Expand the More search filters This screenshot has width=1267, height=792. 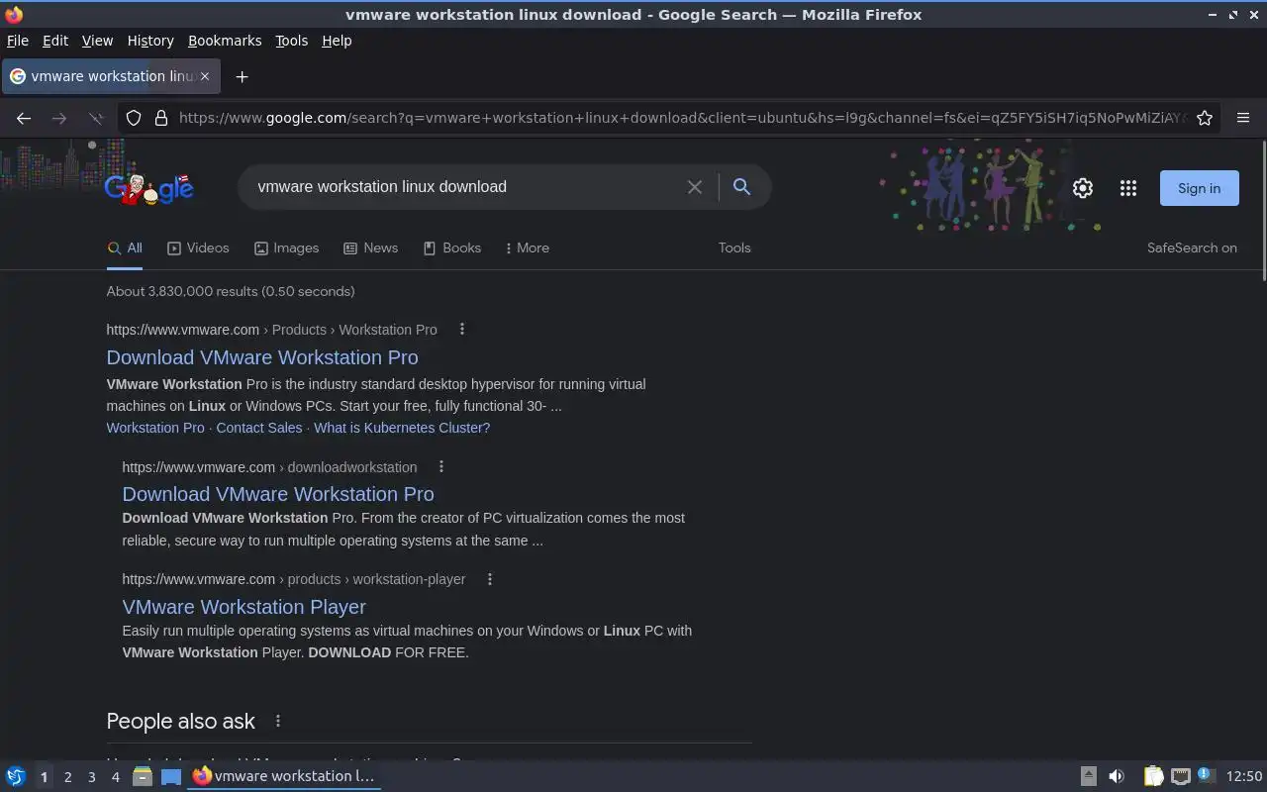[x=527, y=247]
